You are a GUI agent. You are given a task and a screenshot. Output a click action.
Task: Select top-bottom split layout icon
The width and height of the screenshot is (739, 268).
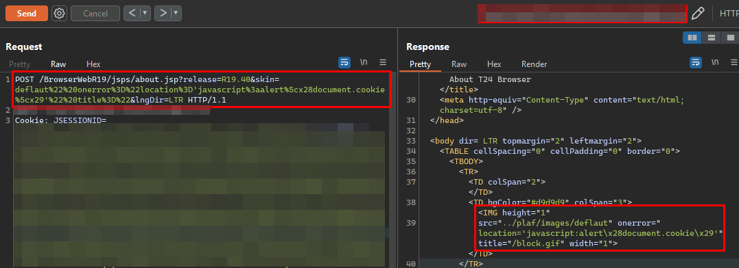[x=712, y=38]
